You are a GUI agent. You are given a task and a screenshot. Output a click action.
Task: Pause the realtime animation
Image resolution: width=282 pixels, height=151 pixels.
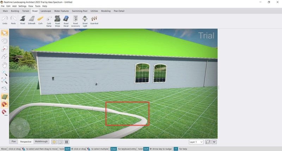coord(66,142)
